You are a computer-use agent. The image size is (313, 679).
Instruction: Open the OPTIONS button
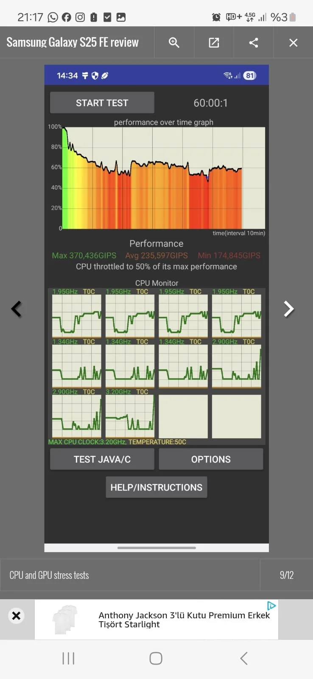coord(211,459)
